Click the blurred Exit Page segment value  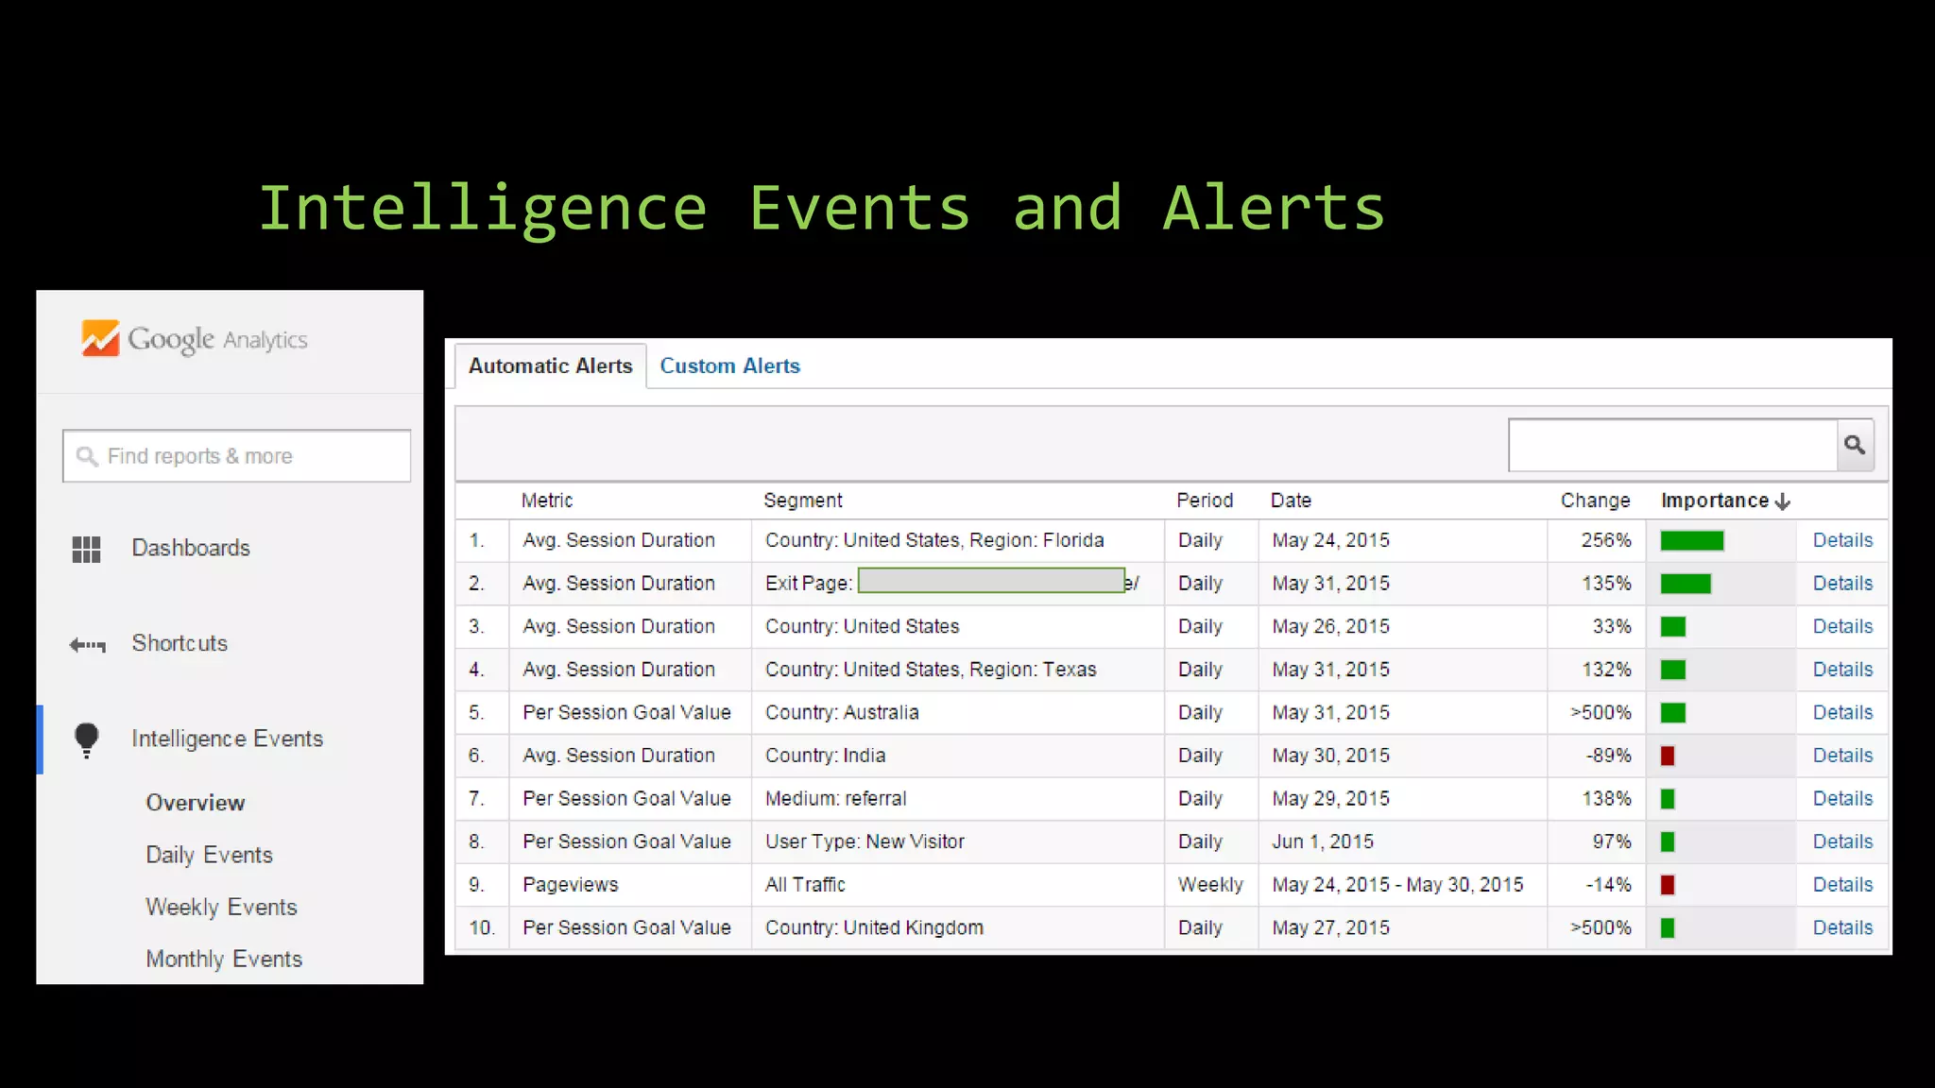[991, 580]
